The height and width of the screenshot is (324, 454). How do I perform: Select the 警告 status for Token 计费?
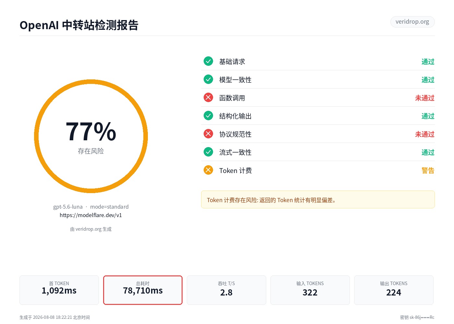428,170
